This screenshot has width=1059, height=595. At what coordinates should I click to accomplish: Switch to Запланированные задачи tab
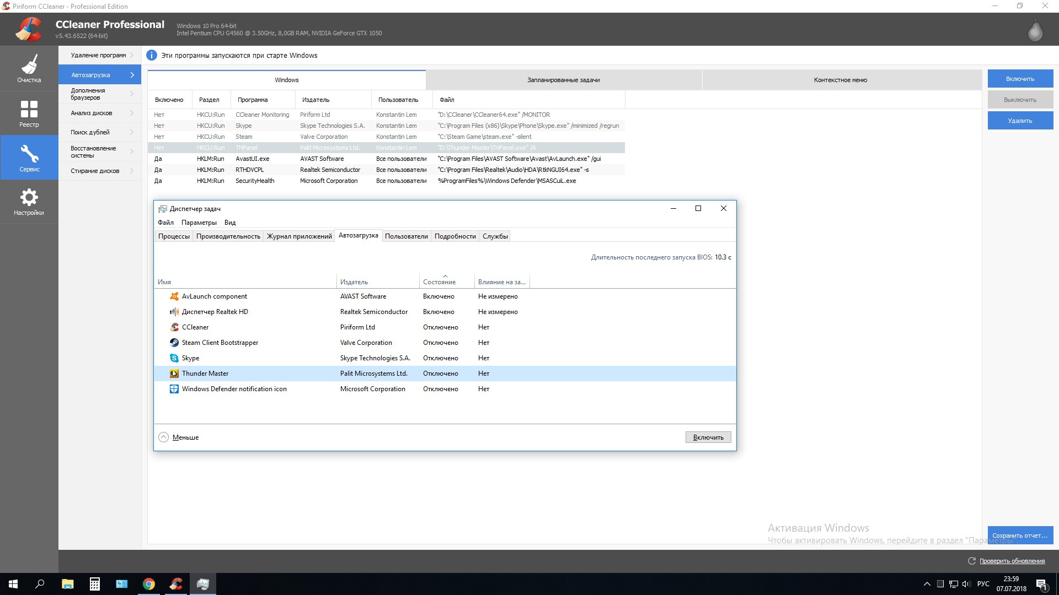point(564,80)
